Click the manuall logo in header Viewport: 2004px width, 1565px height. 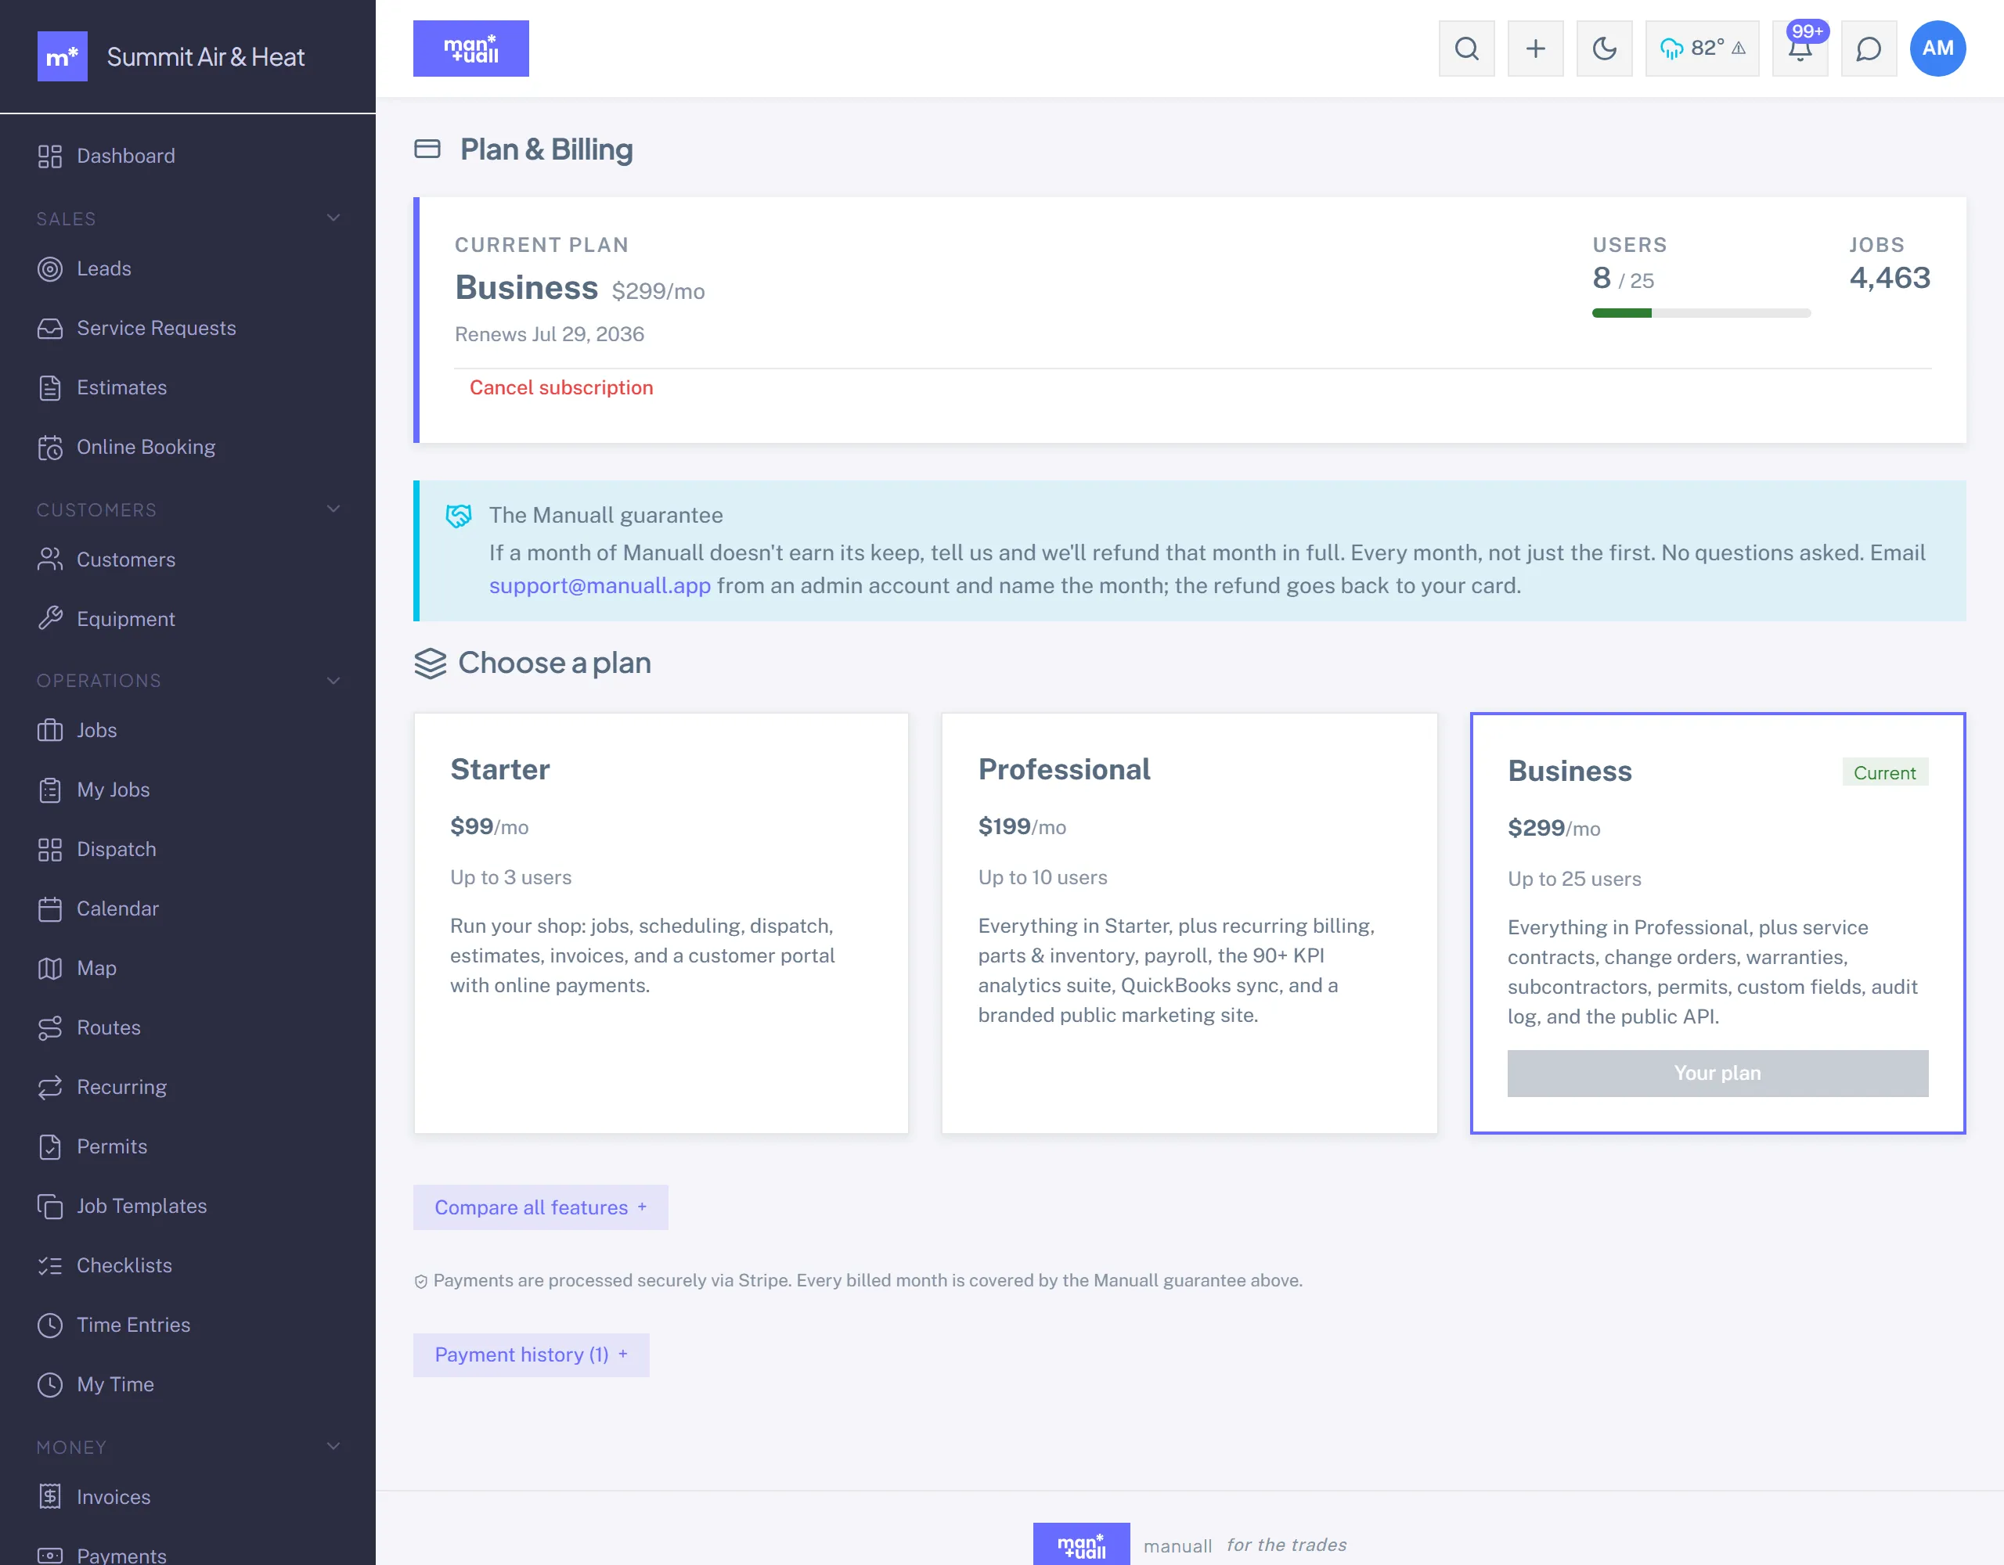click(470, 49)
